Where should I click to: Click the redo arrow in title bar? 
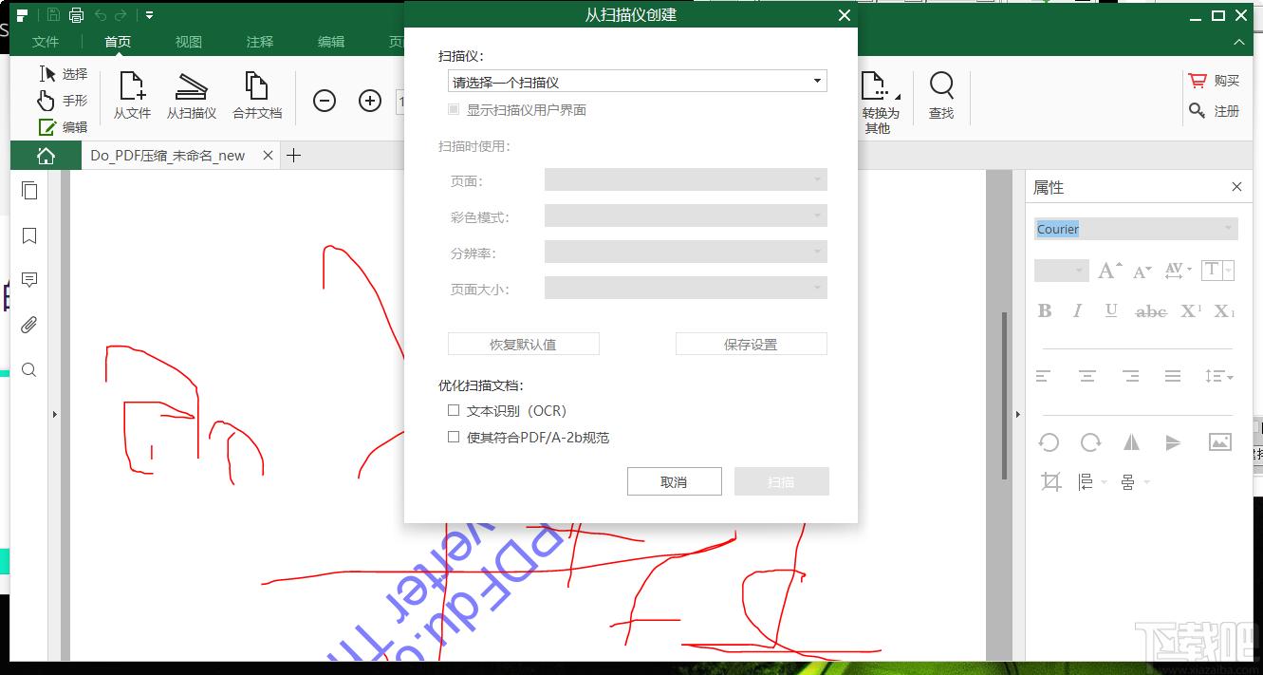[121, 15]
